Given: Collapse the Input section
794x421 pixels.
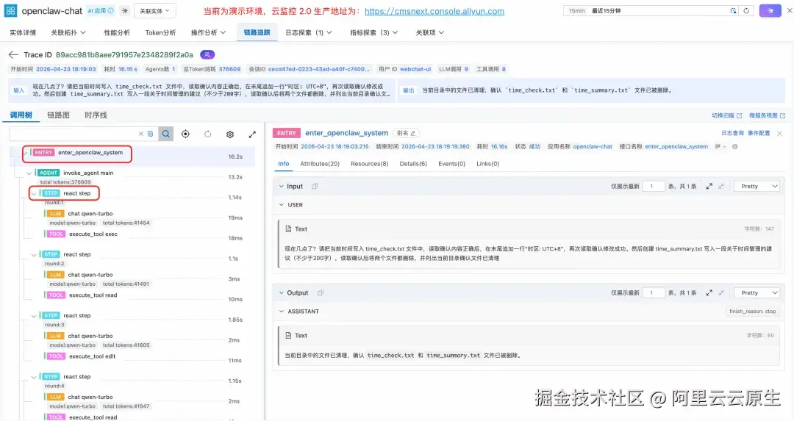Looking at the screenshot, I should point(282,186).
